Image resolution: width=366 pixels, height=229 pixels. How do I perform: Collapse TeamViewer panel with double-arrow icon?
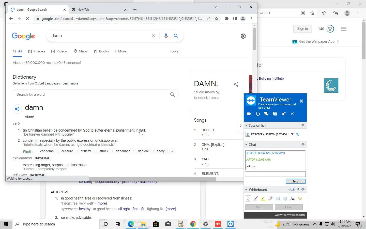point(292,114)
